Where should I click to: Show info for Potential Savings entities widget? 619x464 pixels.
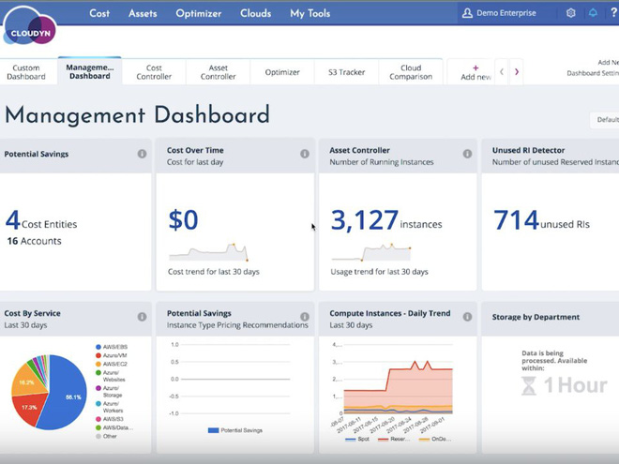click(142, 154)
